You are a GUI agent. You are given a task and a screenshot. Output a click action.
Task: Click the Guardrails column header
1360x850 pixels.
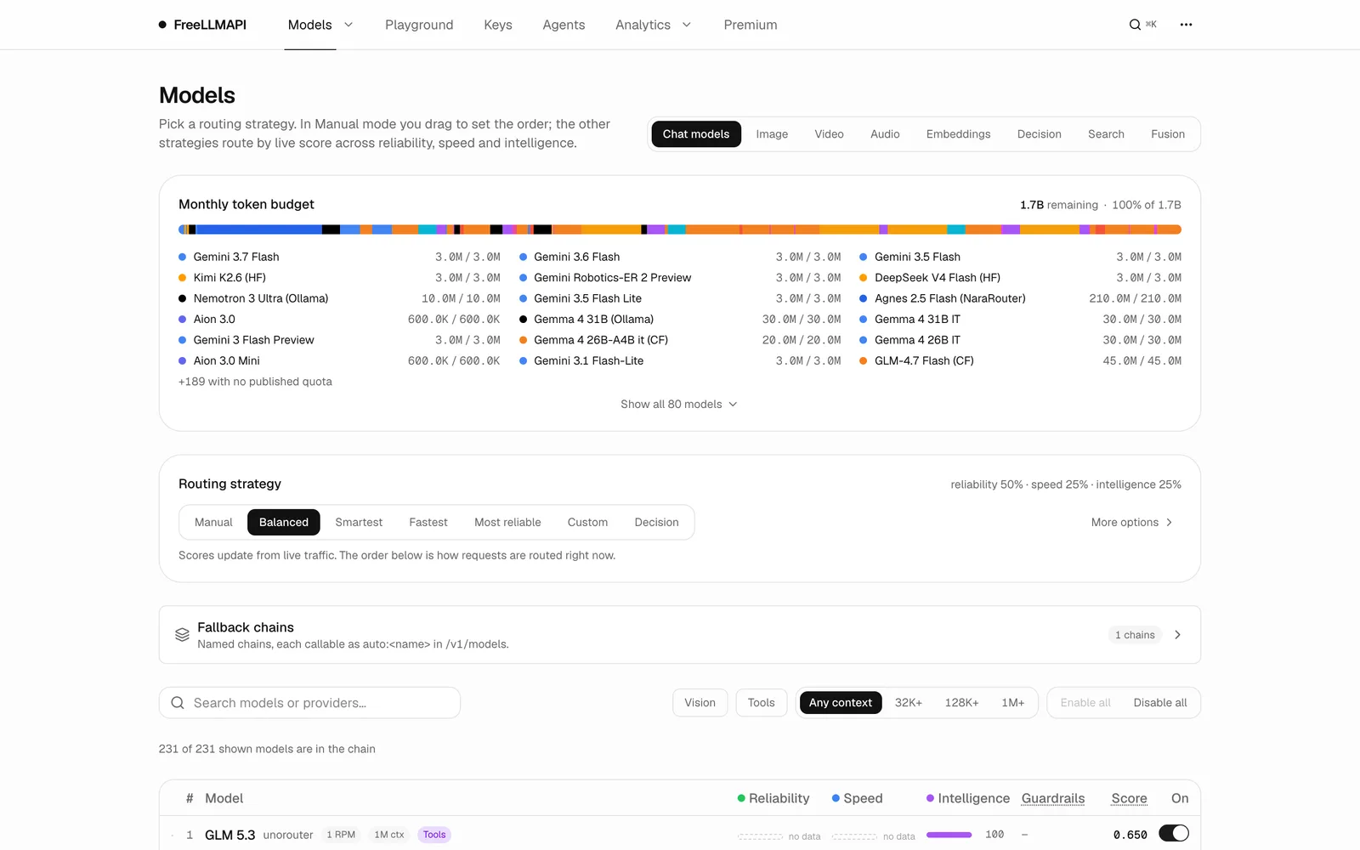(1053, 798)
